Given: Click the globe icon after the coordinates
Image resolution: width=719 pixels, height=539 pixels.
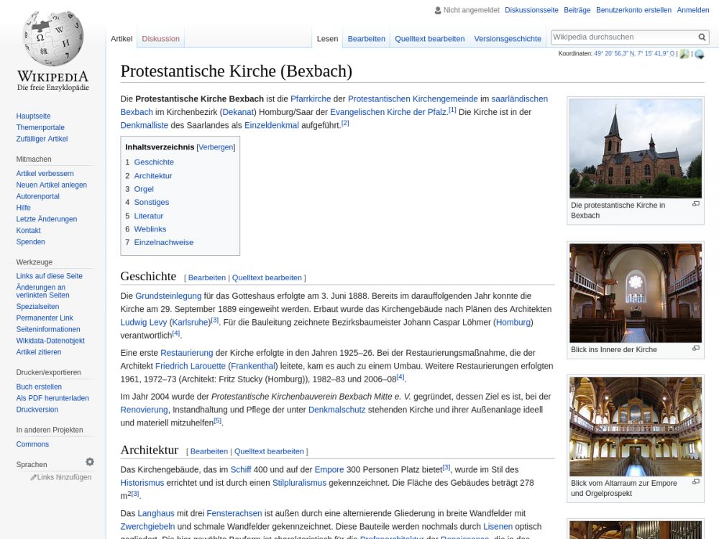Looking at the screenshot, I should (x=699, y=54).
